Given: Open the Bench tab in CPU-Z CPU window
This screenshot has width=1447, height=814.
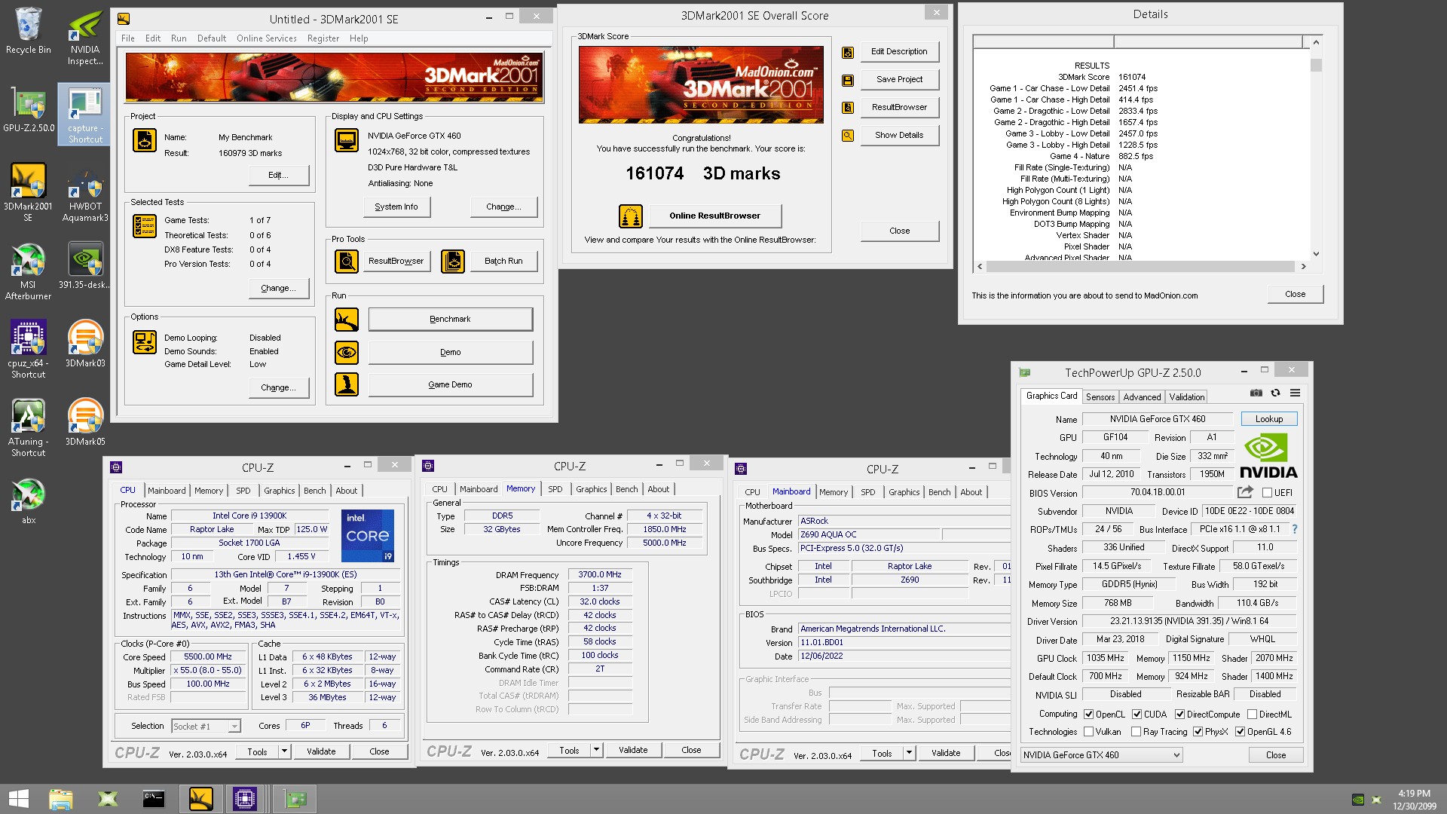Looking at the screenshot, I should pyautogui.click(x=315, y=491).
